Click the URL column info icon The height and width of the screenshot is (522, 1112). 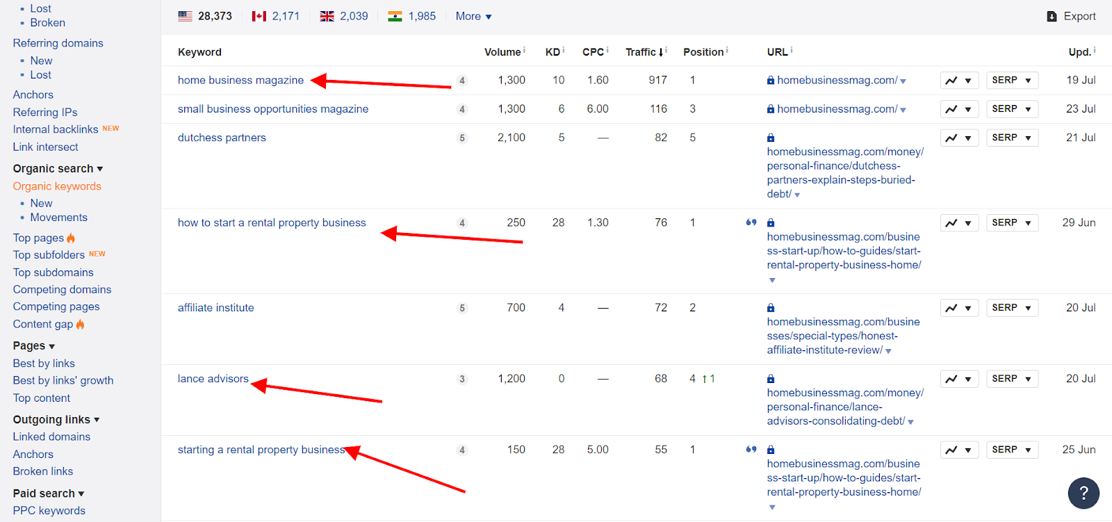792,49
